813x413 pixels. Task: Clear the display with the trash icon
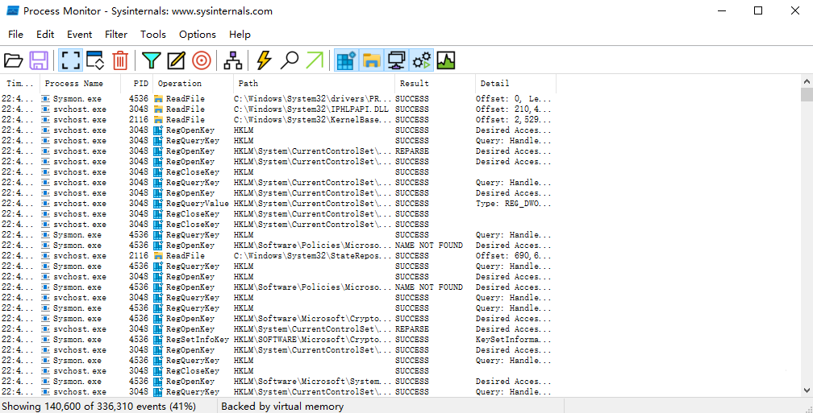pyautogui.click(x=120, y=60)
